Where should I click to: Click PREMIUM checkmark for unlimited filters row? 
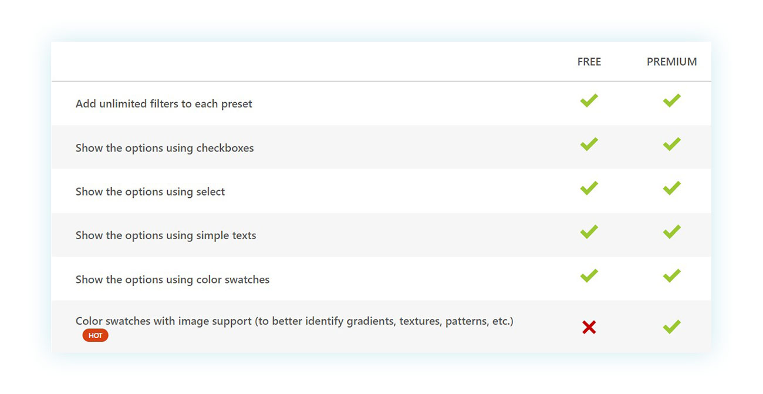pyautogui.click(x=671, y=100)
